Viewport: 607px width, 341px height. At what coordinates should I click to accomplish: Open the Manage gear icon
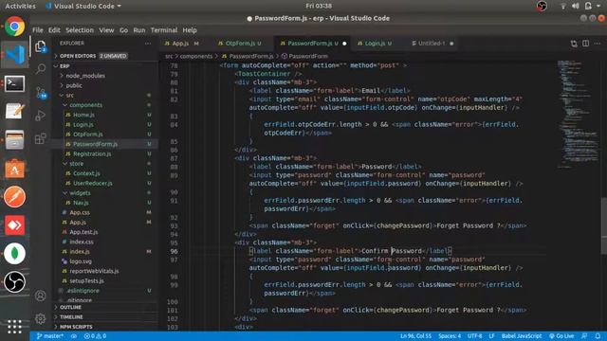(40, 318)
